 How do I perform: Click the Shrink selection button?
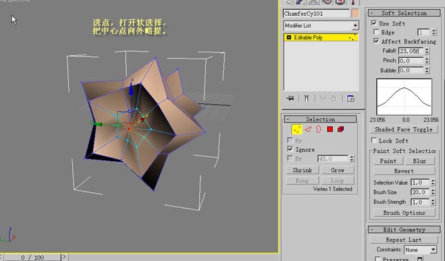(302, 170)
